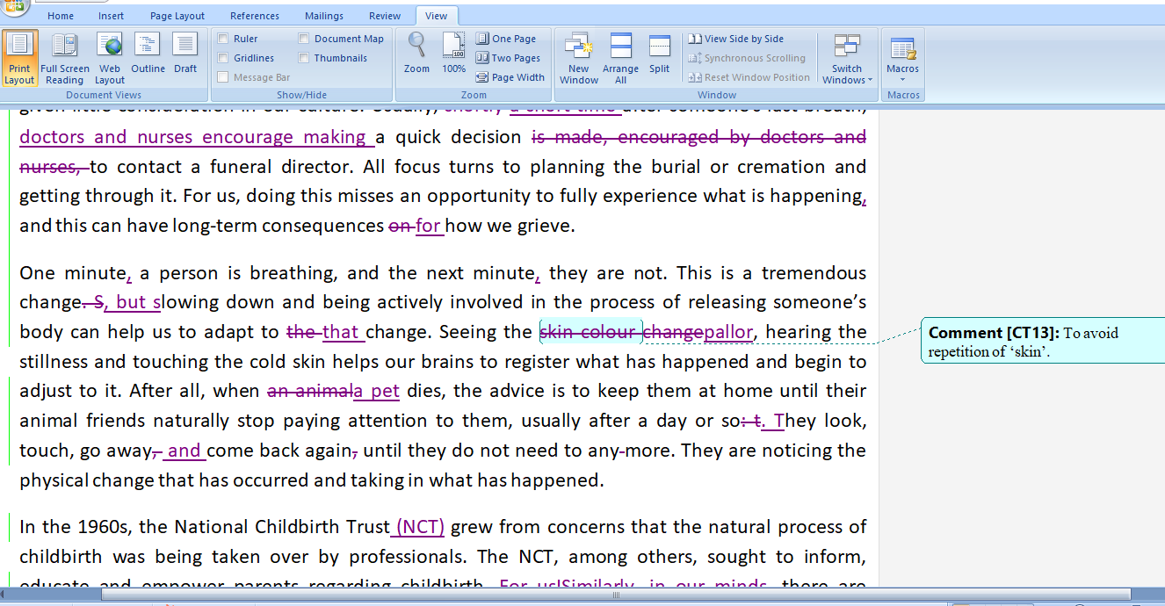Click the word 'tremendous' in document

point(814,272)
